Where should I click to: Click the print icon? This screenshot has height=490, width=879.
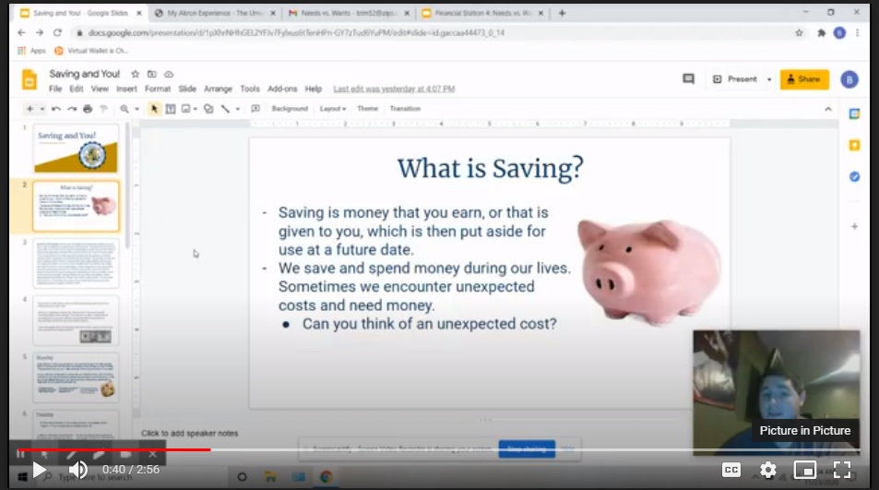pos(88,109)
